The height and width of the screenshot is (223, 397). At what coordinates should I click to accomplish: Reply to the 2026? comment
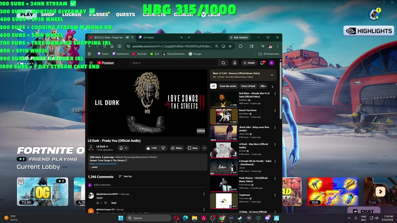(x=114, y=203)
